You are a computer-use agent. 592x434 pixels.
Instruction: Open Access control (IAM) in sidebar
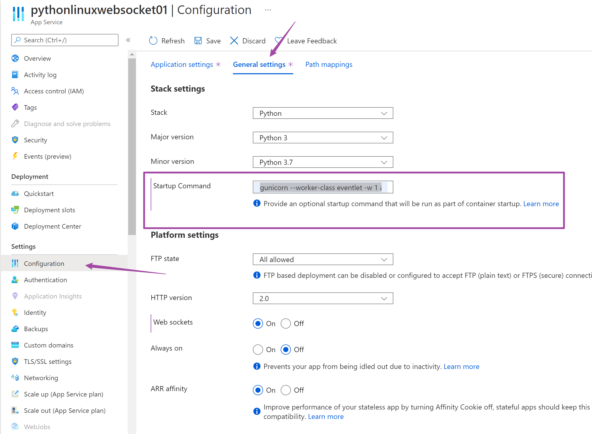tap(54, 91)
